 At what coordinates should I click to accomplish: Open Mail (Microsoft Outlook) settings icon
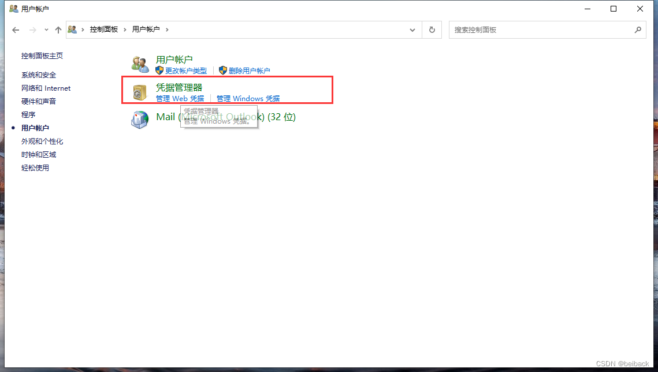[x=139, y=120]
